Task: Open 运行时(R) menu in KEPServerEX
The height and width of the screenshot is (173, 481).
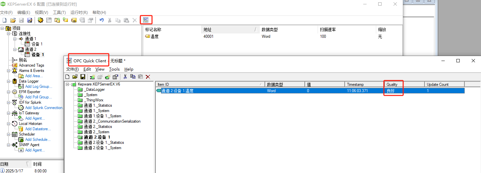Action: 79,13
